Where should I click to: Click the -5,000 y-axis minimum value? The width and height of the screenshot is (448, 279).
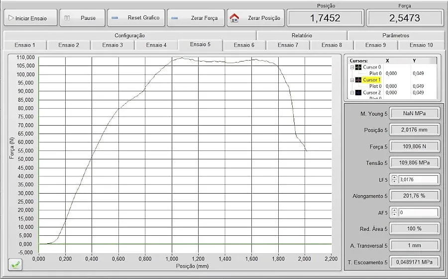coord(26,253)
